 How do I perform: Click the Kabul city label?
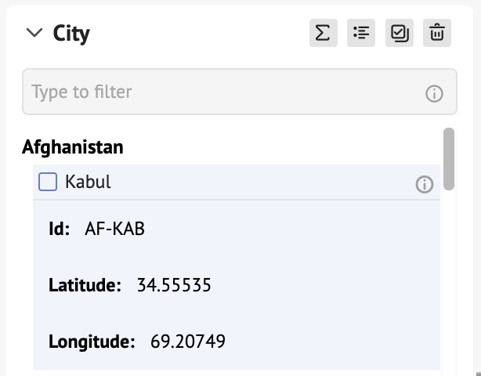[x=88, y=182]
